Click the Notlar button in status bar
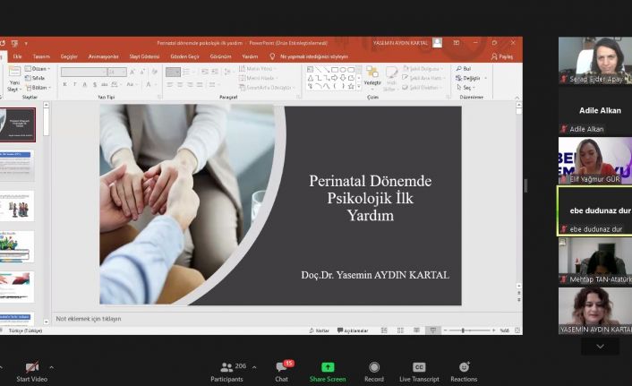The height and width of the screenshot is (386, 632). pyautogui.click(x=320, y=330)
